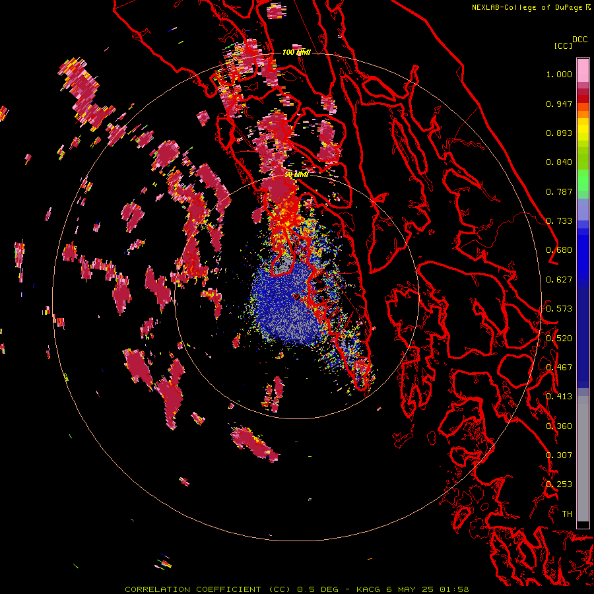The height and width of the screenshot is (594, 594).
Task: Click the 50 NMI range ring label
Action: click(296, 175)
